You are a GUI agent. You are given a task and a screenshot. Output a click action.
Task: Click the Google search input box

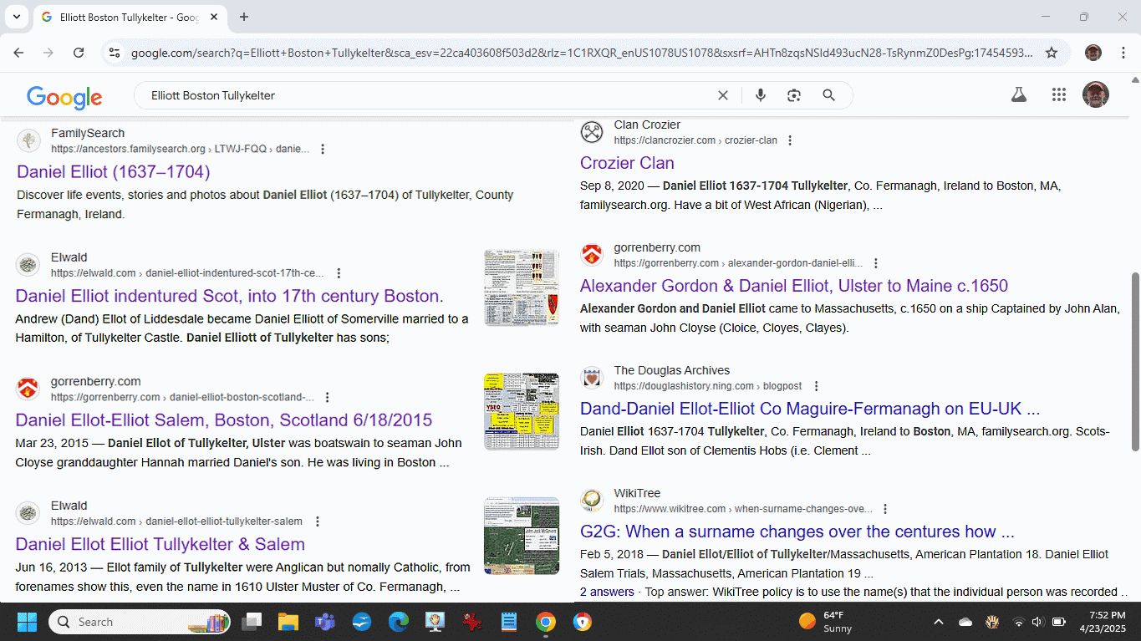(x=426, y=95)
